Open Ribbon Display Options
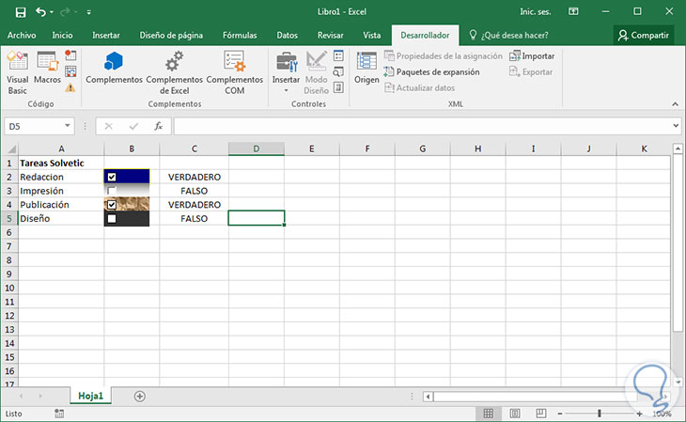Image resolution: width=686 pixels, height=422 pixels. (x=573, y=12)
